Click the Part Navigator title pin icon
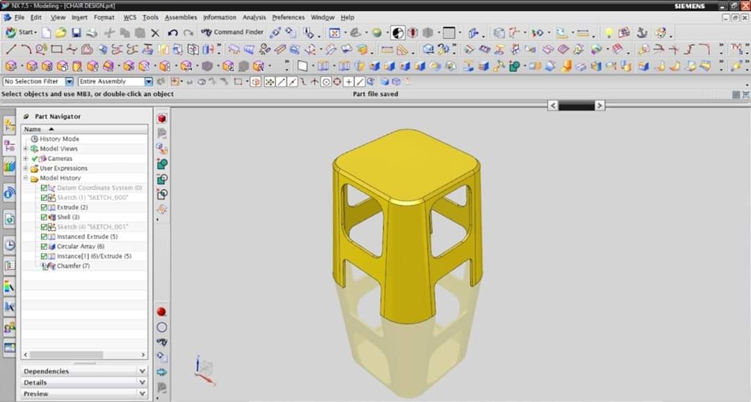751x402 pixels. point(26,116)
